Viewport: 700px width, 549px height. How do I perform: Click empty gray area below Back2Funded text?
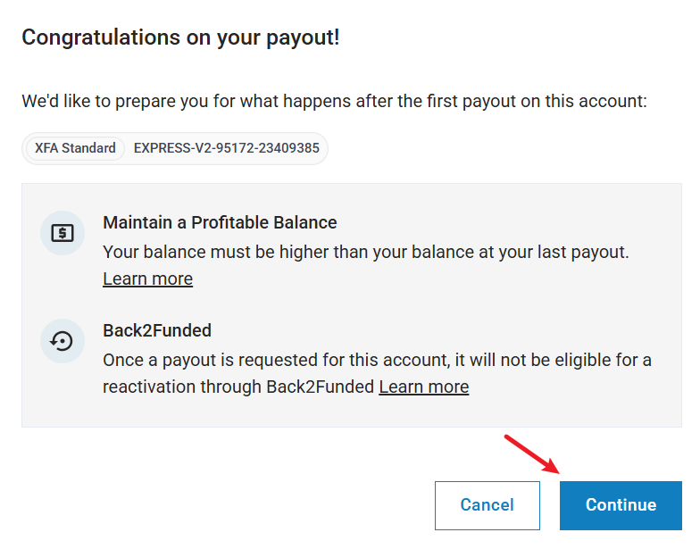tap(357, 412)
